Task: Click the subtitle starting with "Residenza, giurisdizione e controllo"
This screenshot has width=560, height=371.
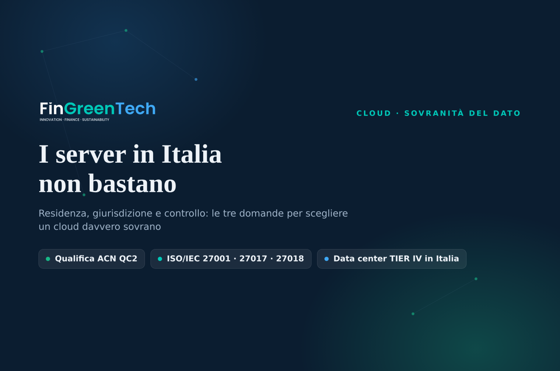Action: [193, 220]
